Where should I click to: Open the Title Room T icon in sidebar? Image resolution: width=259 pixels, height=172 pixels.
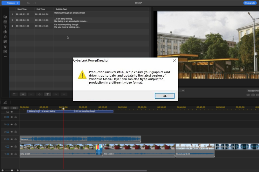[5, 27]
